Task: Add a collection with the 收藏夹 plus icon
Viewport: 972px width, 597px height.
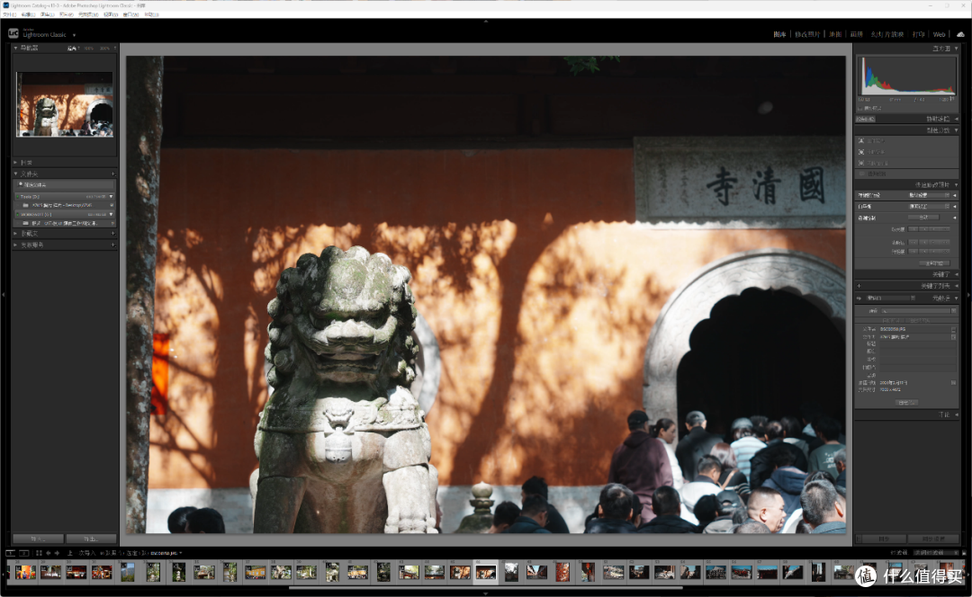Action: click(112, 234)
